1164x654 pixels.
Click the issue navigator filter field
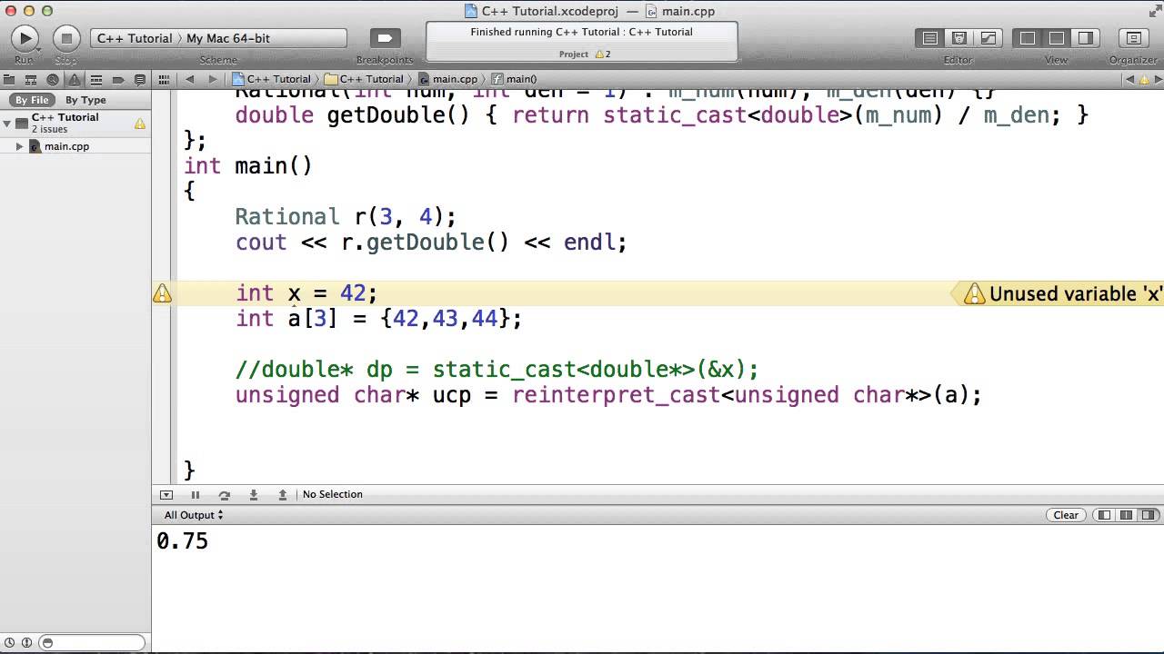click(92, 643)
